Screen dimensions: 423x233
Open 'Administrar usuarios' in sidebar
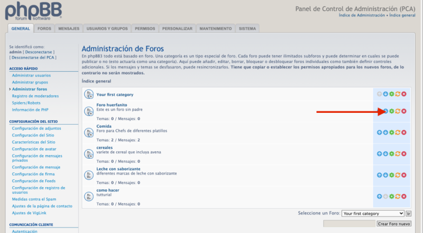(x=31, y=75)
